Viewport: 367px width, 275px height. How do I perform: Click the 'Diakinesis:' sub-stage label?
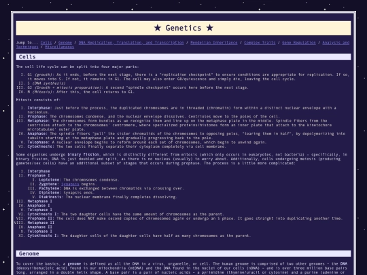[x=51, y=197]
